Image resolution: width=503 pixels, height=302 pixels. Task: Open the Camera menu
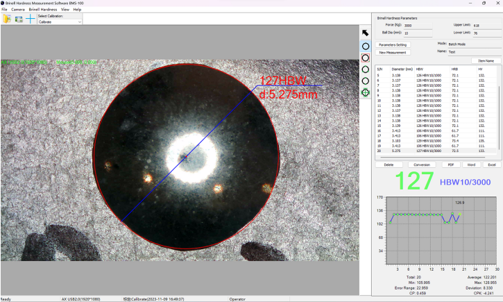[18, 10]
